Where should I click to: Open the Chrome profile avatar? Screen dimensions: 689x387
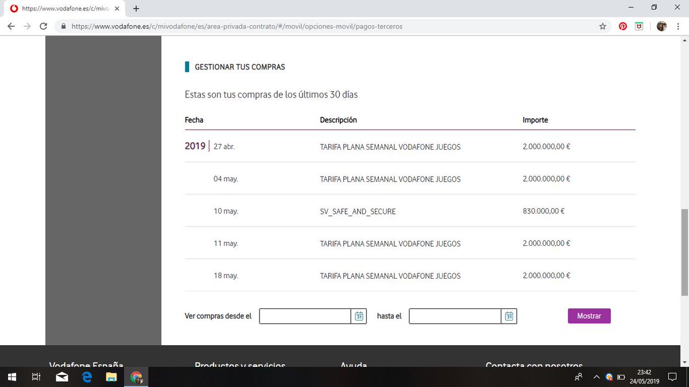click(661, 26)
